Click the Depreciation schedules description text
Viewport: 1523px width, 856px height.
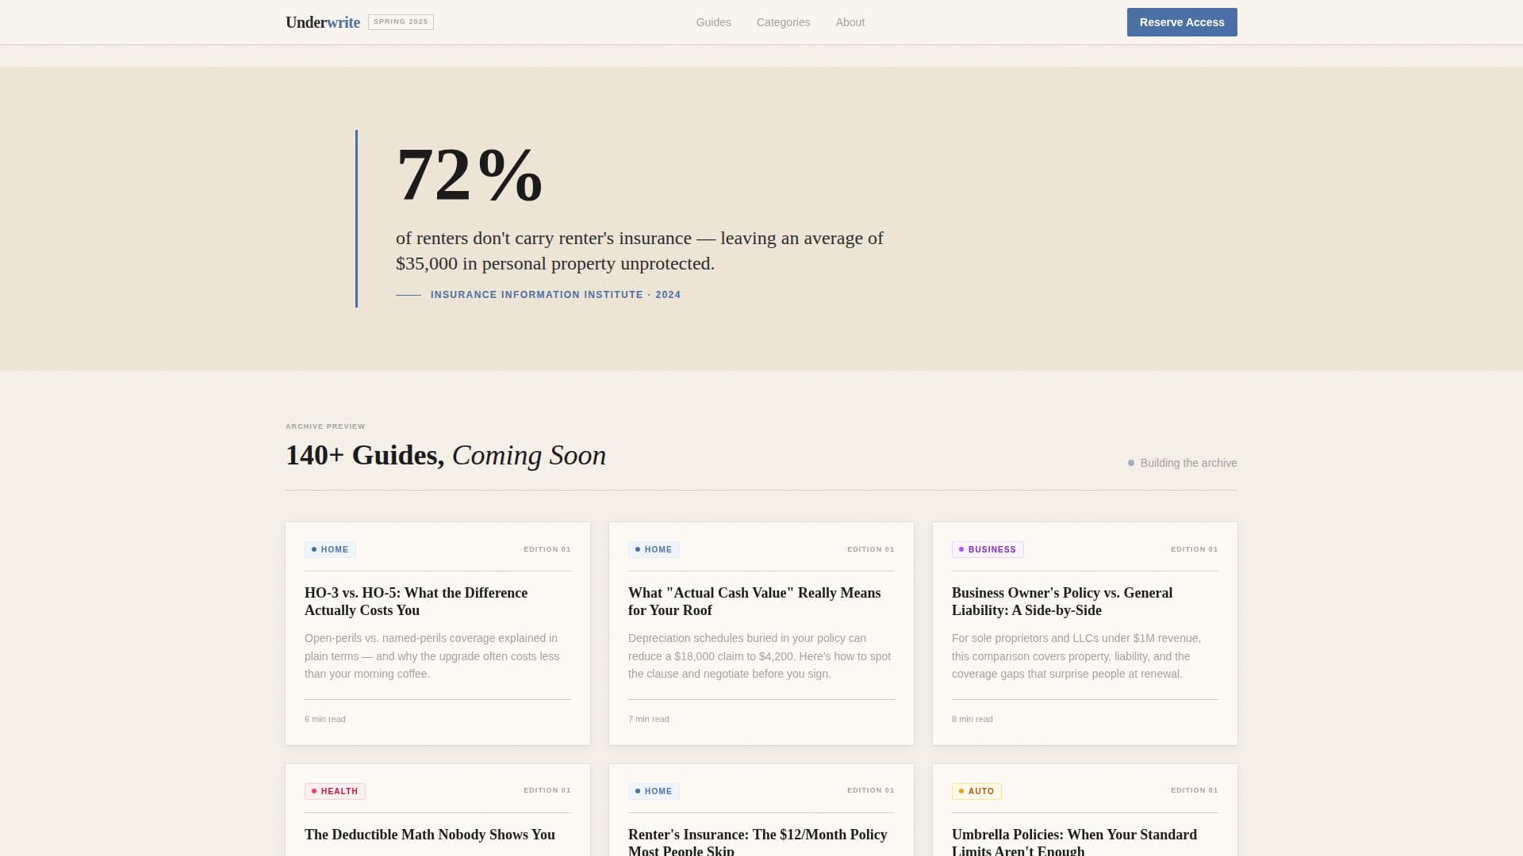pos(760,656)
